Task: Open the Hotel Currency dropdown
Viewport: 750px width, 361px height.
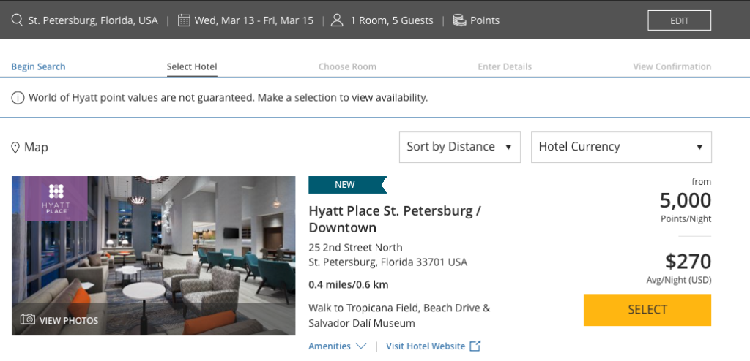Action: 621,147
